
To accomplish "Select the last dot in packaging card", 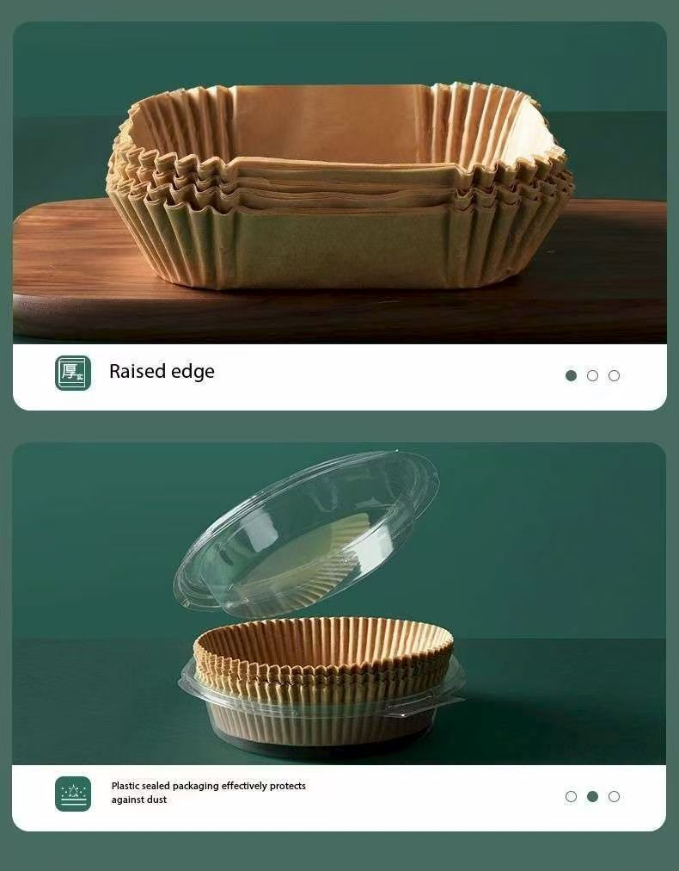I will click(614, 797).
